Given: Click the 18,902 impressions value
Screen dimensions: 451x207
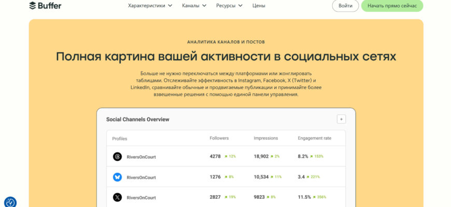Looking at the screenshot, I should [261, 156].
